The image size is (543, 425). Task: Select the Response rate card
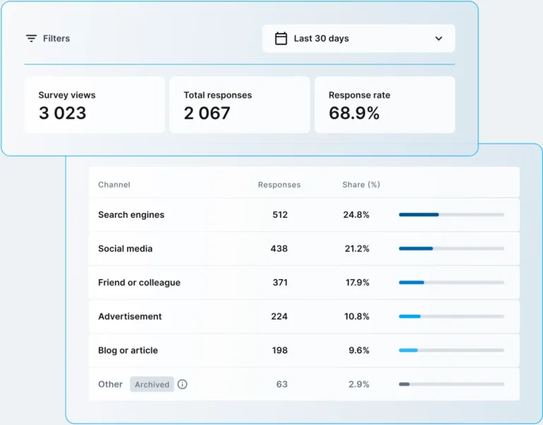(x=385, y=105)
